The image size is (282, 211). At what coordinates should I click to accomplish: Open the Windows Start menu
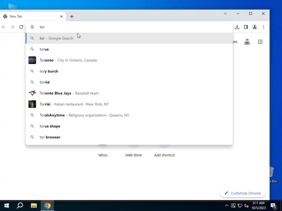(x=7, y=206)
